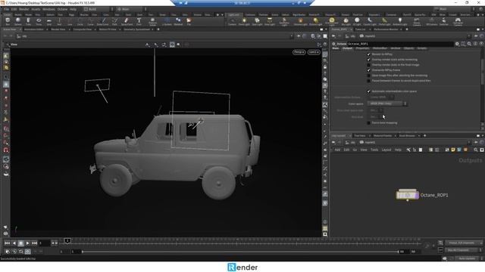The width and height of the screenshot is (485, 272).
Task: Select the Draw Curve shelf tool
Action: (x=103, y=21)
